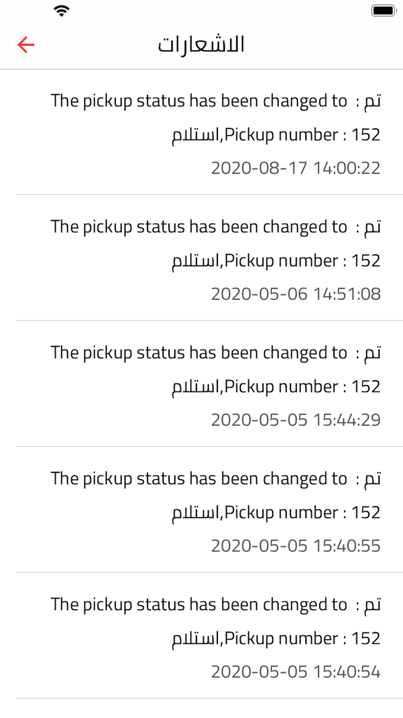The image size is (403, 718).
Task: Open notification dated 2020-05-06 14:51:08
Action: pos(210,258)
